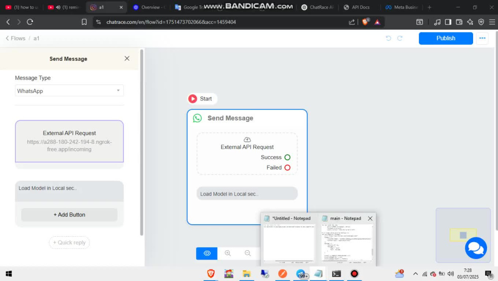Click the music note toolbar icon
Image resolution: width=498 pixels, height=281 pixels.
pos(437,22)
